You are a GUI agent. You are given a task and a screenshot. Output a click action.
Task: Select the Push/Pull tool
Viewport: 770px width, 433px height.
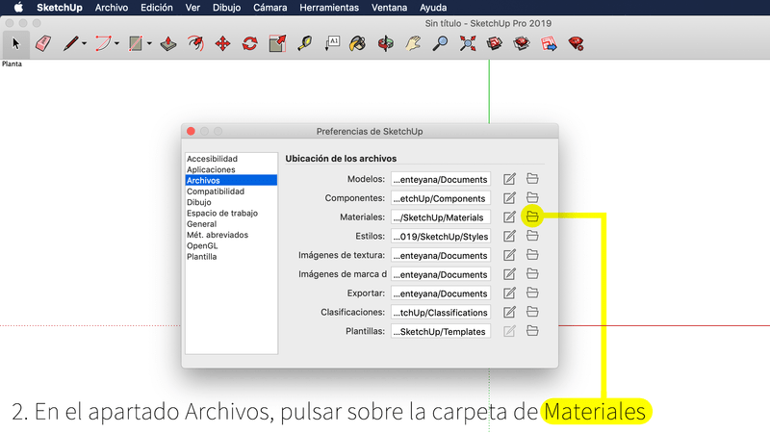(168, 43)
